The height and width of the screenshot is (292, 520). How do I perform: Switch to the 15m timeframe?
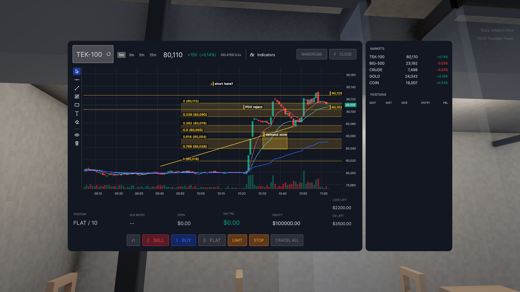coord(153,55)
